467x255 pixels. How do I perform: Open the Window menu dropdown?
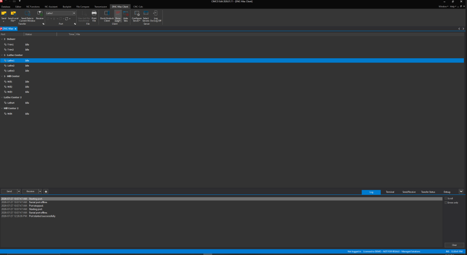(x=443, y=6)
